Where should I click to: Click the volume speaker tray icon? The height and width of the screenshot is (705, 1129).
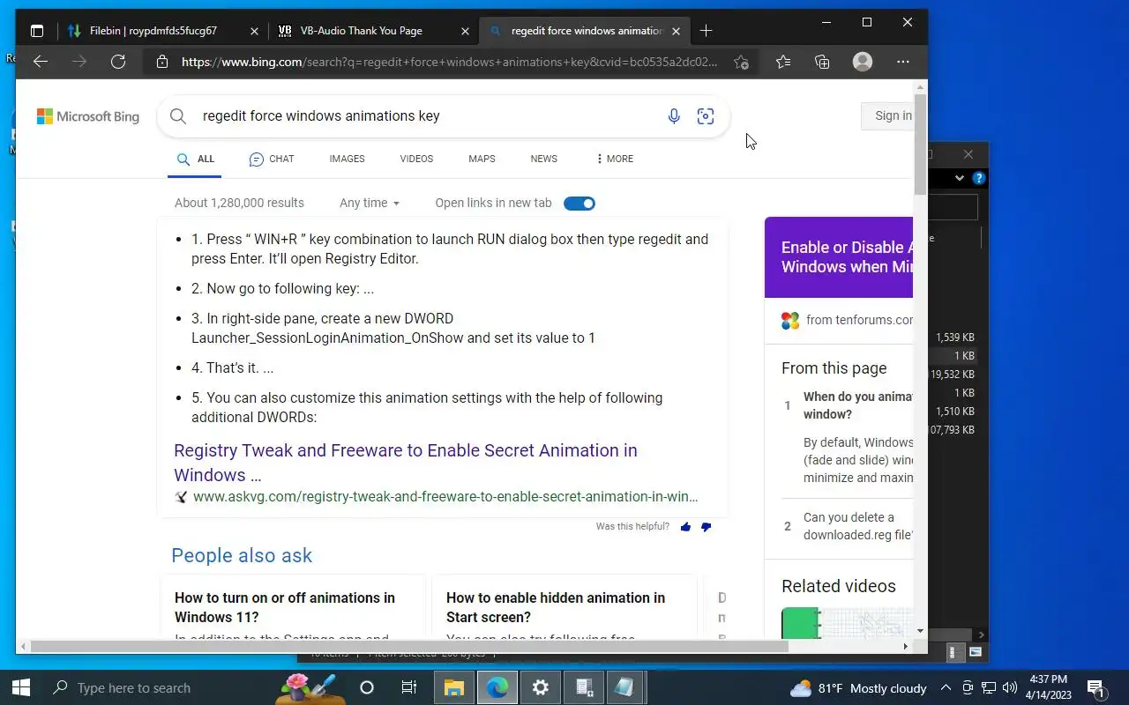(x=1010, y=687)
